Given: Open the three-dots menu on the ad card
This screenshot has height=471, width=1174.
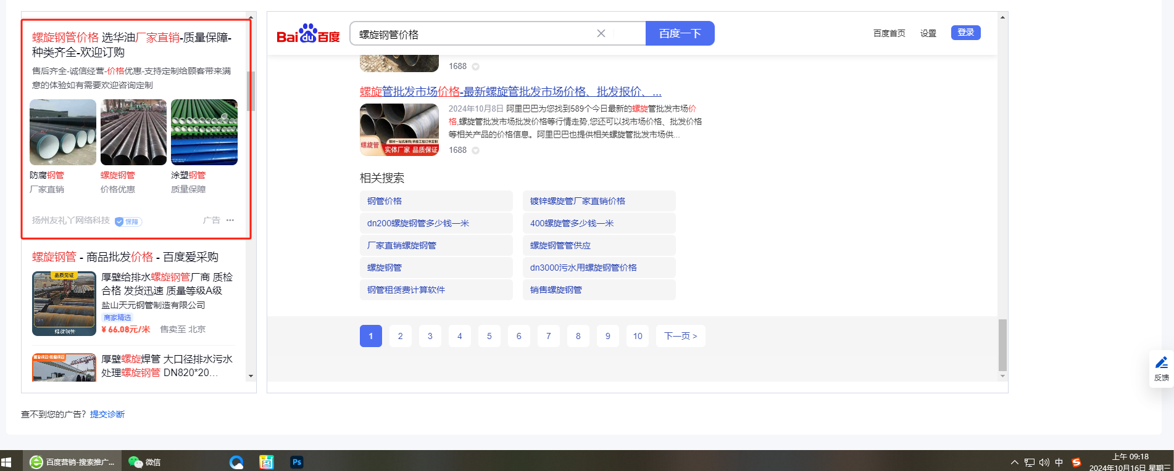Looking at the screenshot, I should tap(230, 220).
